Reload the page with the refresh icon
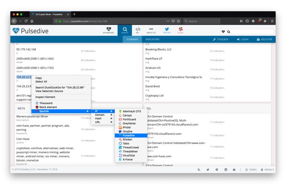Image resolution: width=286 pixels, height=191 pixels. tap(26, 21)
